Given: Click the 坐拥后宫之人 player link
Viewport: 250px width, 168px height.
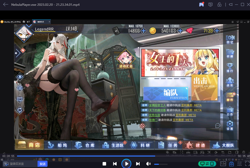Looking at the screenshot, I should (x=157, y=105).
